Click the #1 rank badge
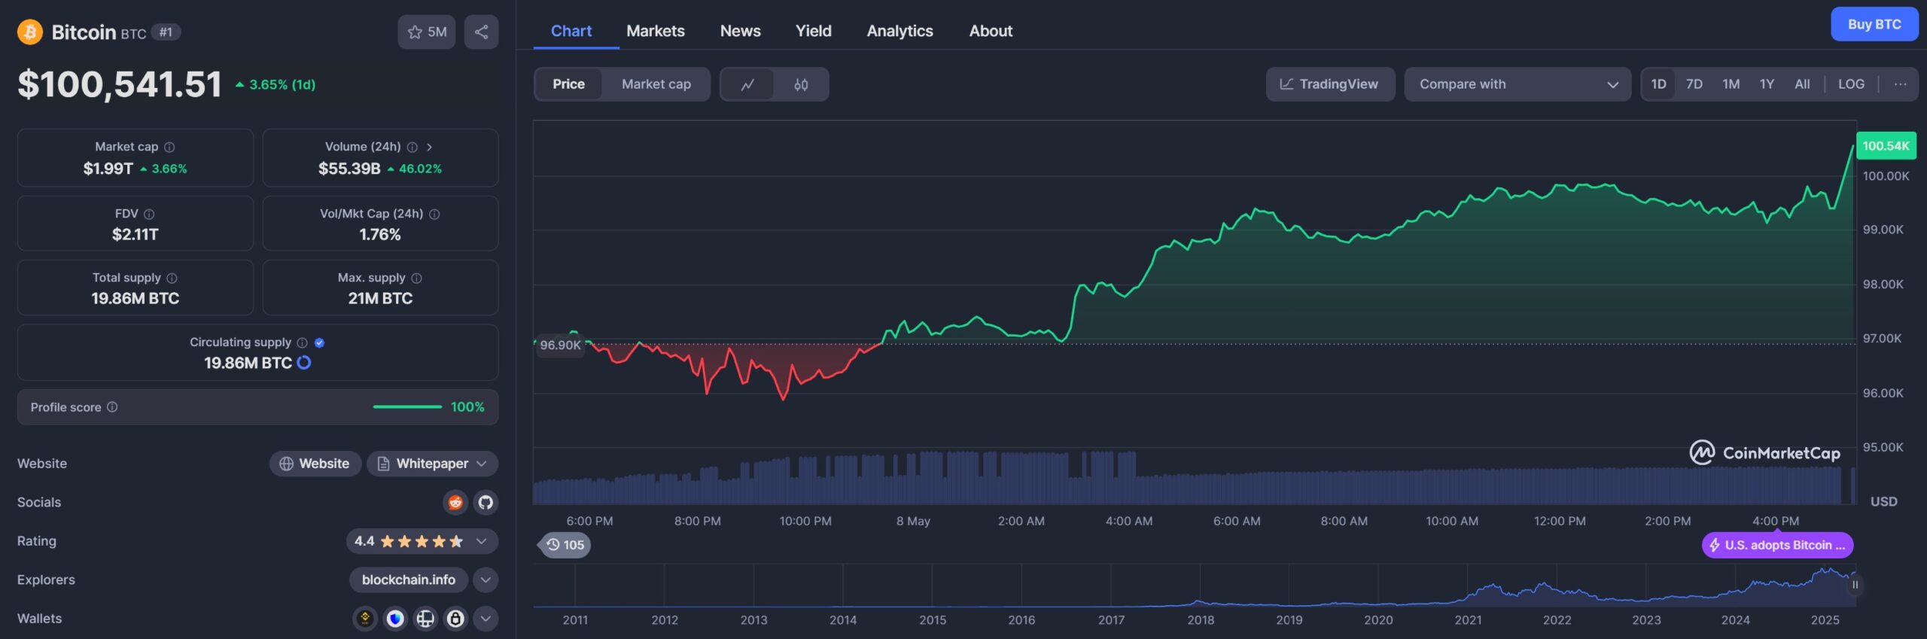Image resolution: width=1927 pixels, height=639 pixels. point(166,32)
